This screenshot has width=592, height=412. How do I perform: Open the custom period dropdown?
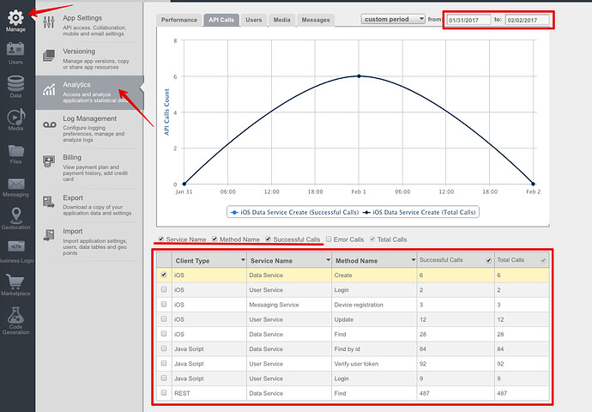(393, 19)
